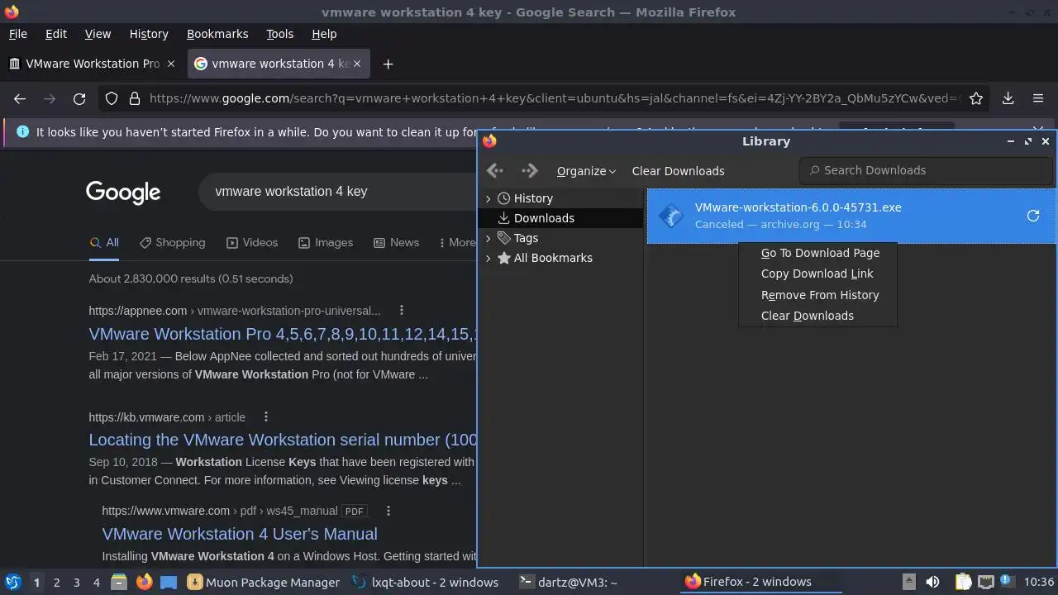Open options for the appnee.com result

coord(402,311)
